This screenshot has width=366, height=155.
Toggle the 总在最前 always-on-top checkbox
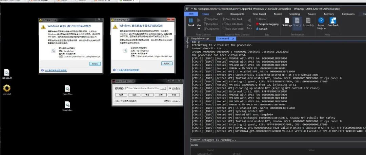[170, 88]
